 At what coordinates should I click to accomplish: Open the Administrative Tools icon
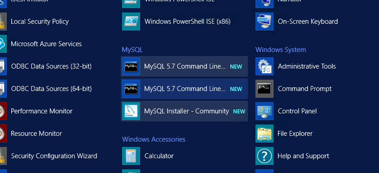(264, 66)
